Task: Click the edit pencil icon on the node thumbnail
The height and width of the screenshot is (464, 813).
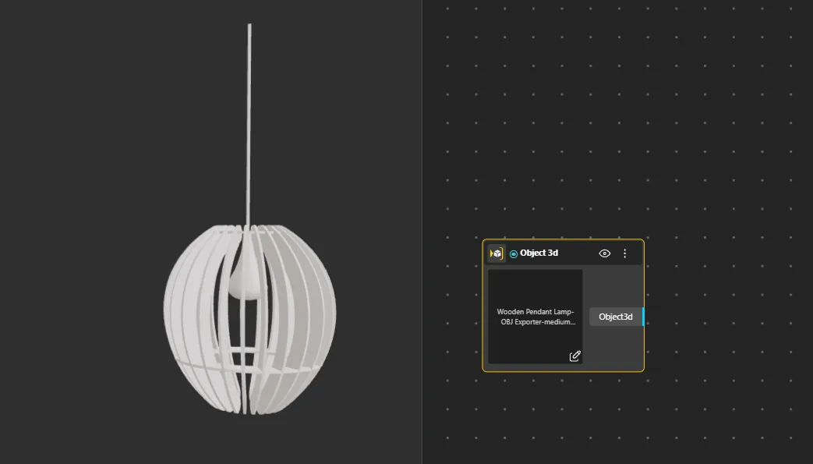Action: click(x=575, y=356)
